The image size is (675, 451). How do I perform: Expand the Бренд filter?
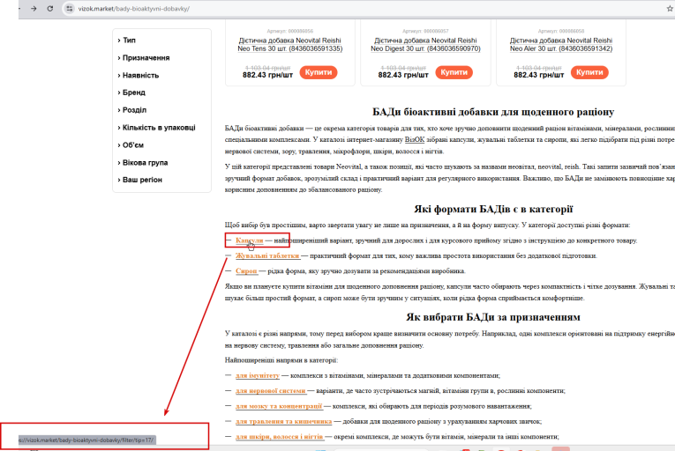point(131,92)
